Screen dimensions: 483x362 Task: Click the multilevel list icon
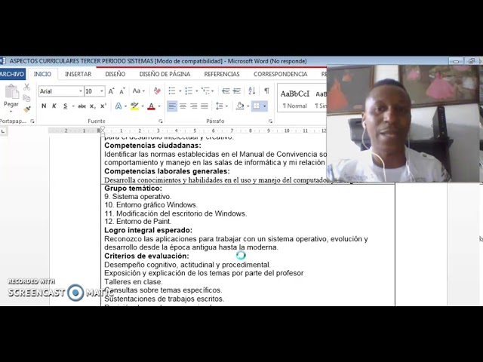[205, 90]
